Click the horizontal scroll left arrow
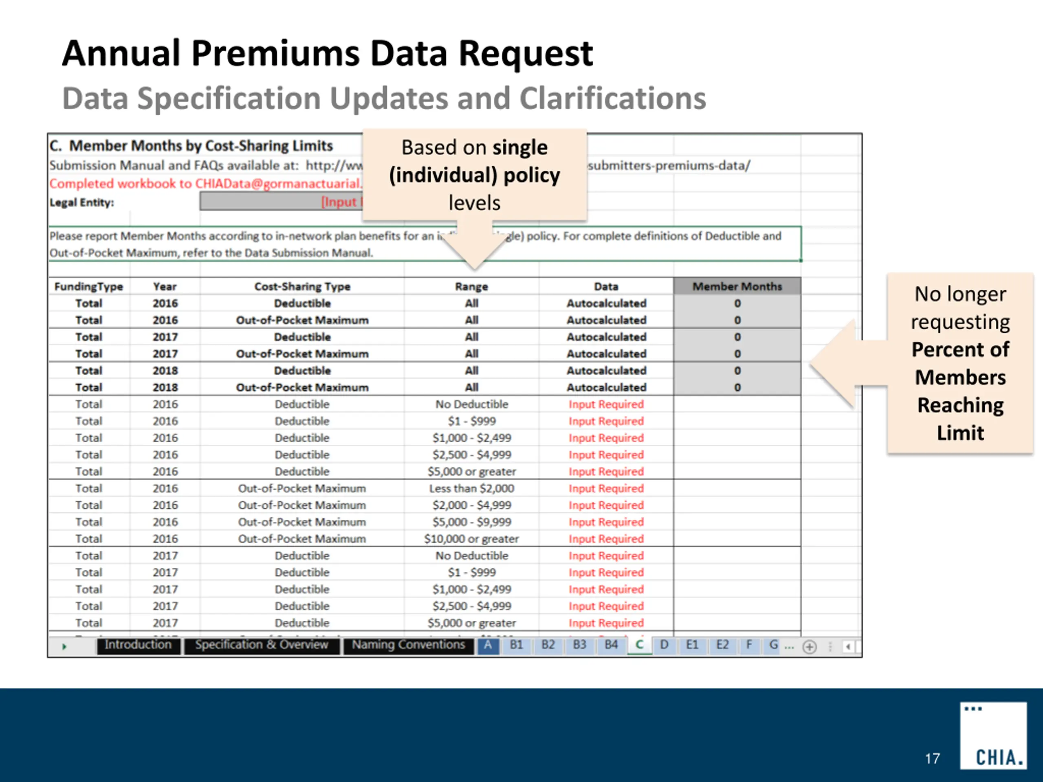 click(x=848, y=647)
